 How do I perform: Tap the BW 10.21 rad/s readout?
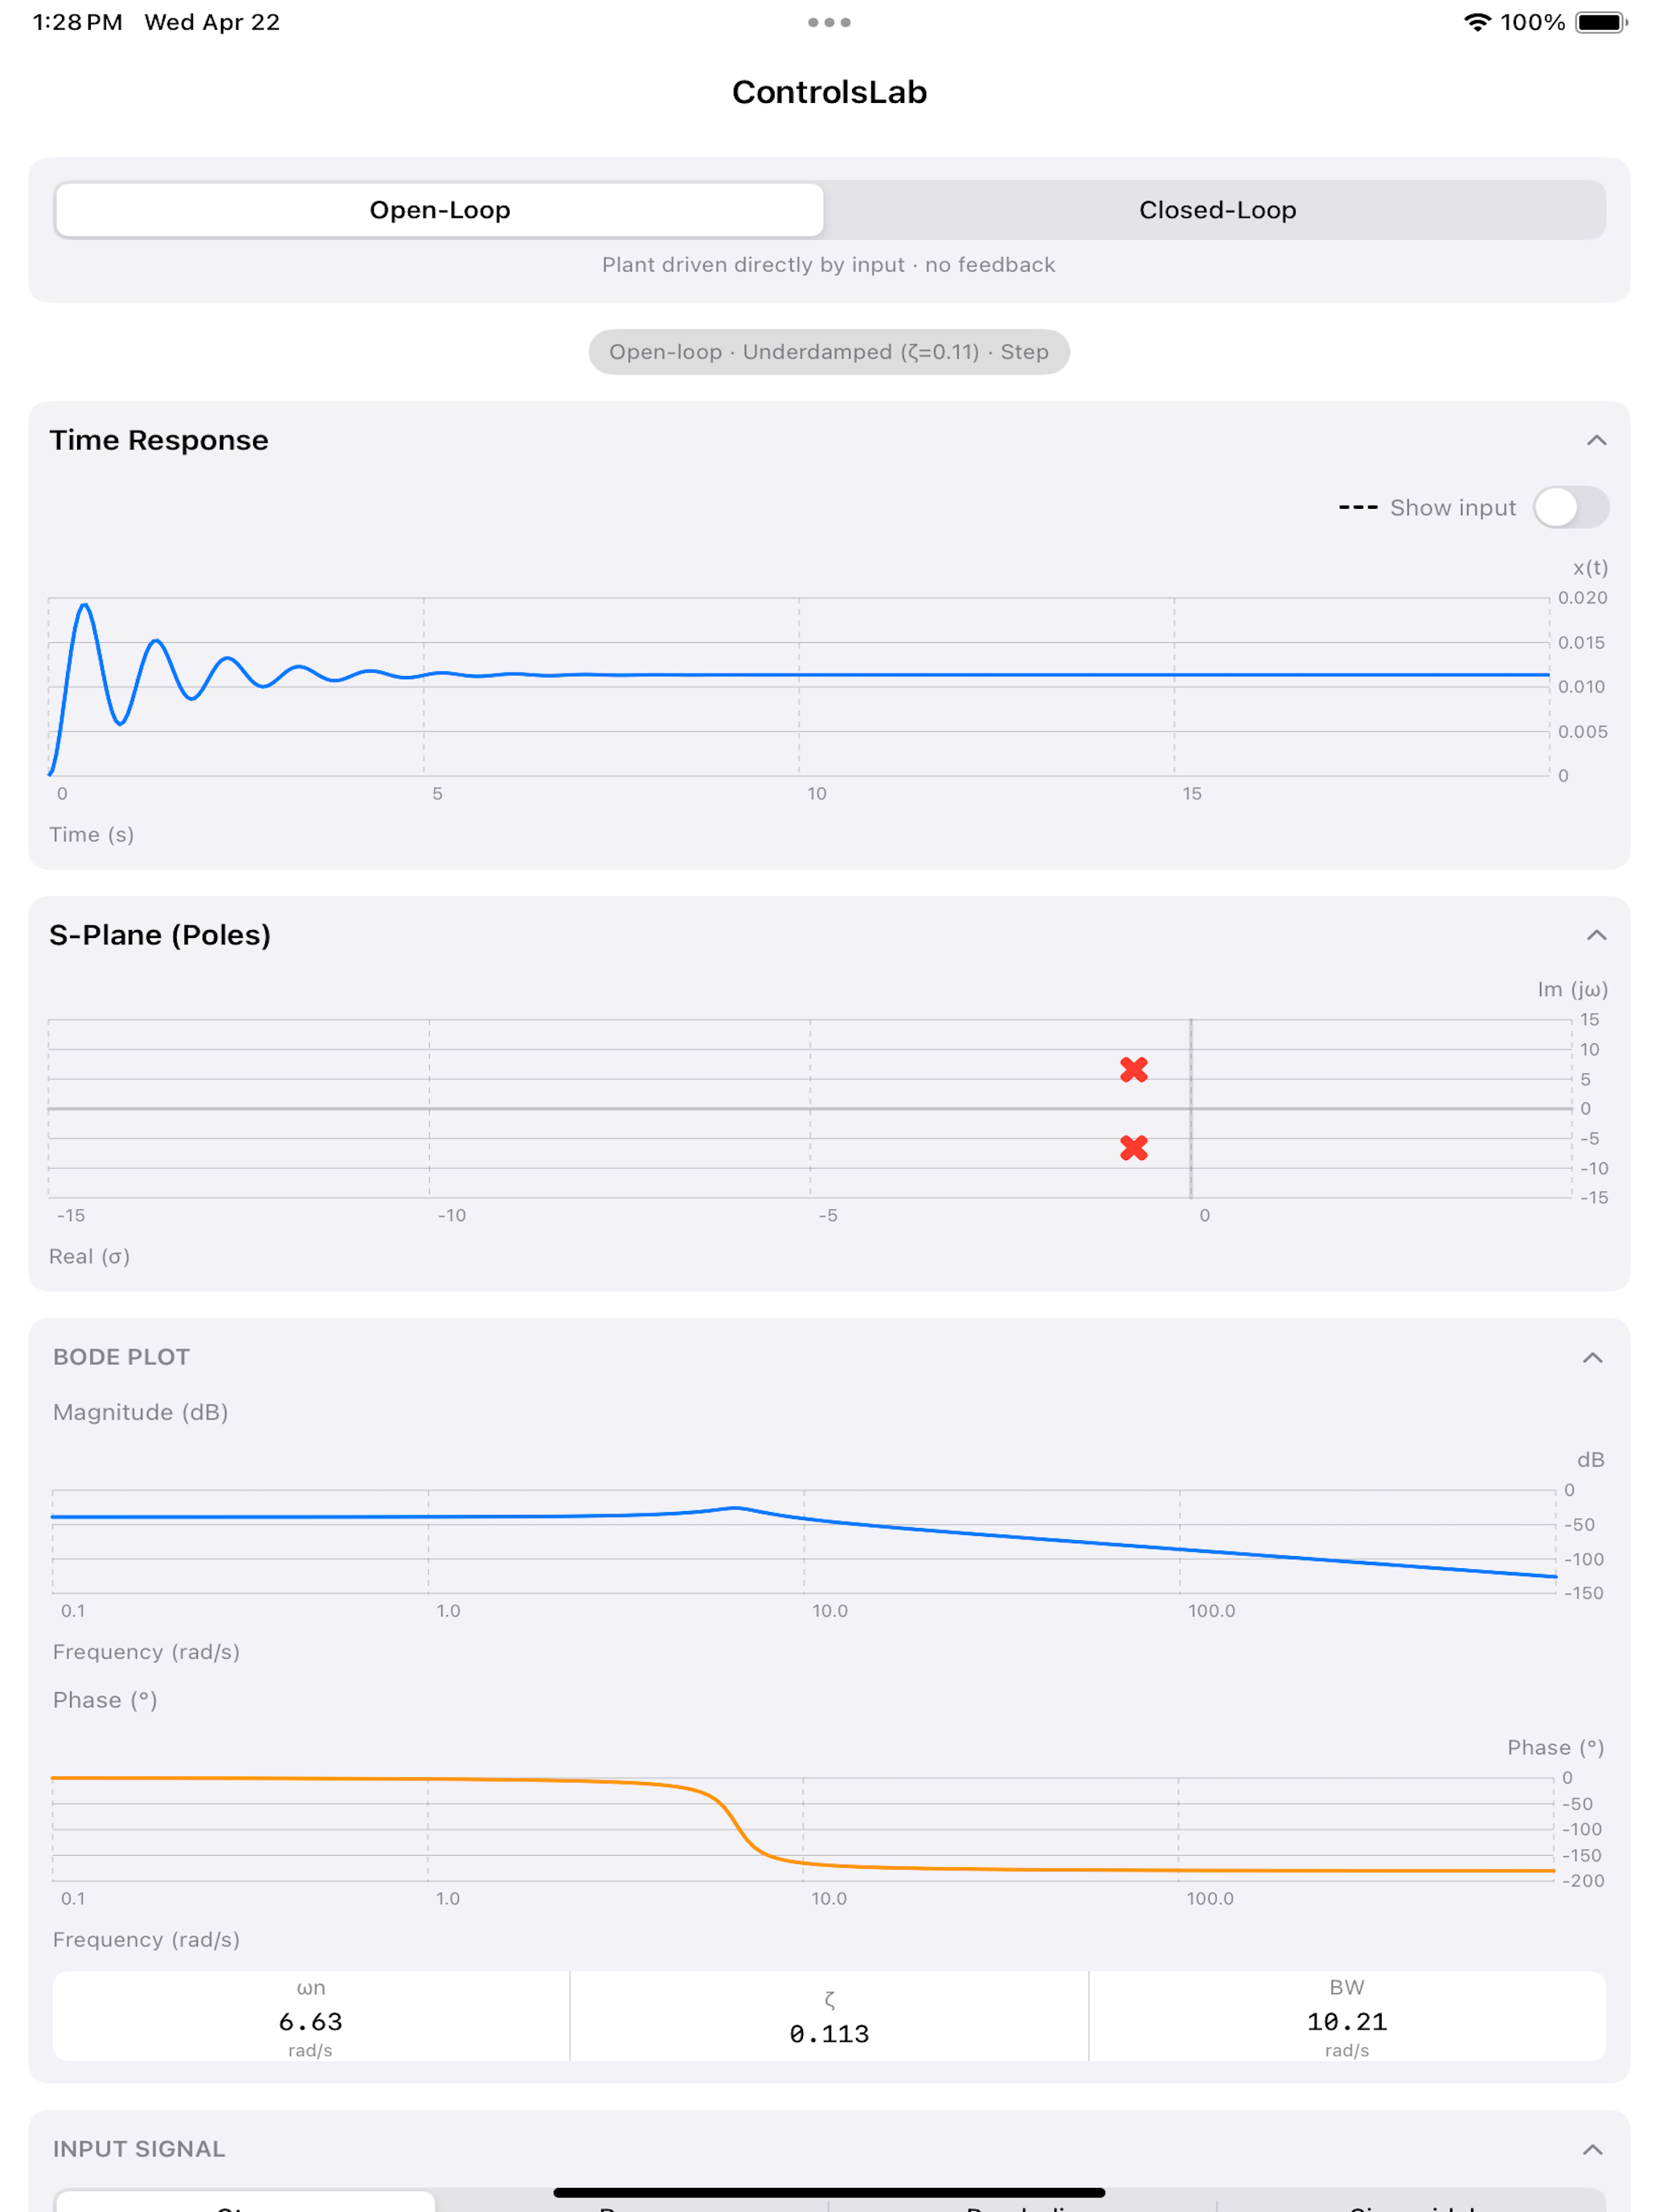coord(1347,2017)
